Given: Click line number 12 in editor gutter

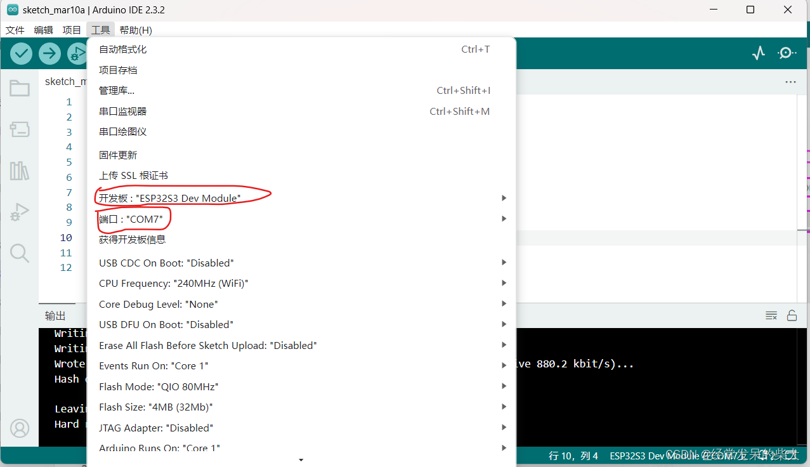Looking at the screenshot, I should click(66, 268).
